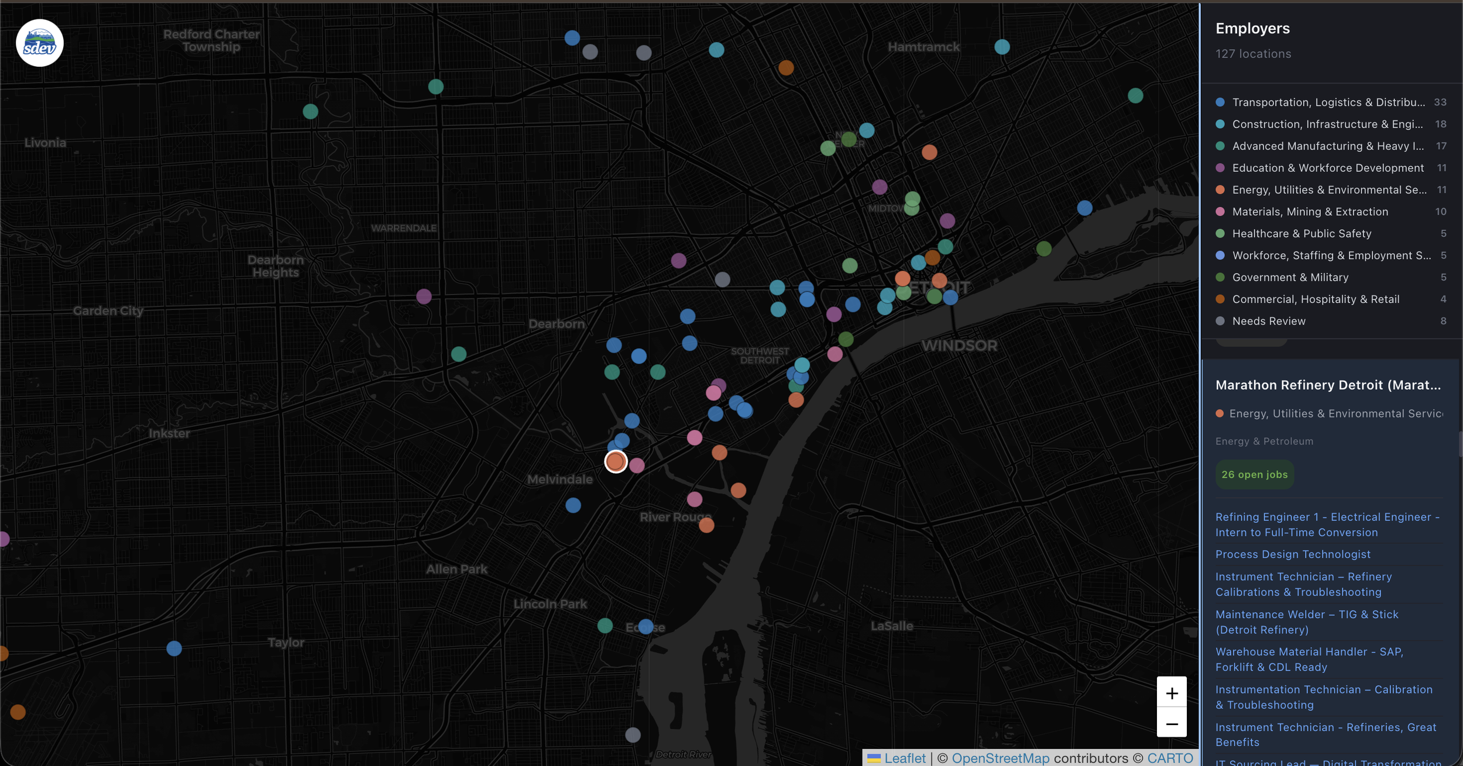The height and width of the screenshot is (766, 1463).
Task: Click the Government & Military dark green dot
Action: click(x=1220, y=277)
